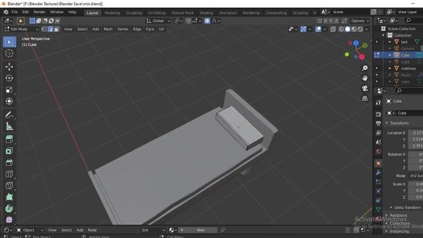Choose the Bevel tool
The image size is (423, 238).
point(9,162)
